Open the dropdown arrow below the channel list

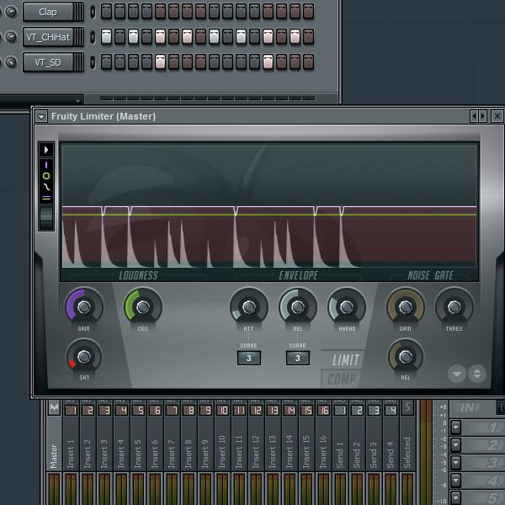[x=77, y=101]
